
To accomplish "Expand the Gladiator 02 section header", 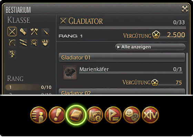I will pyautogui.click(x=122, y=92).
